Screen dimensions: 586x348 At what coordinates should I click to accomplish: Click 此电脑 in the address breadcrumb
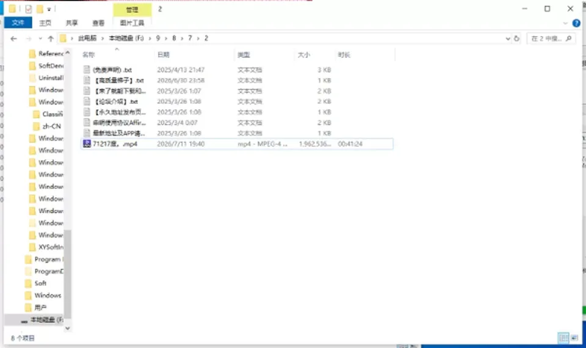(x=87, y=38)
